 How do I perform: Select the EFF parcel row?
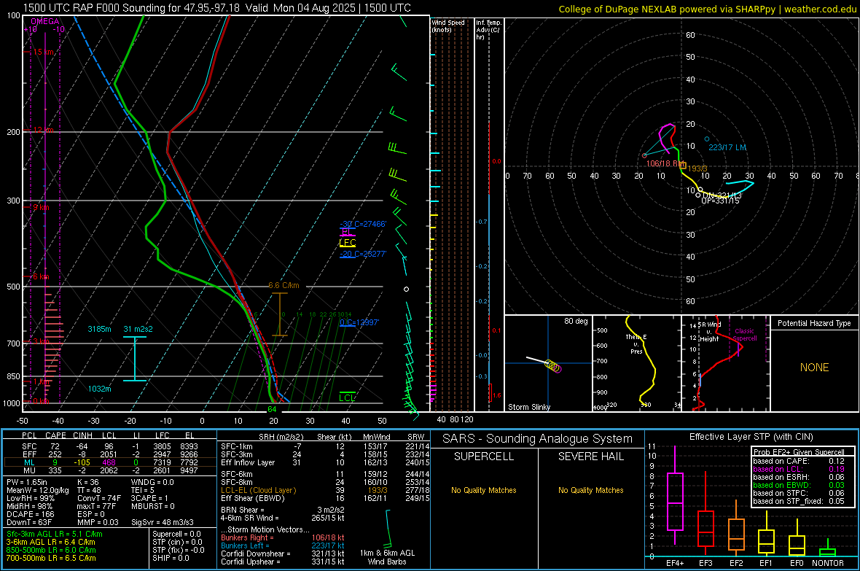point(109,454)
